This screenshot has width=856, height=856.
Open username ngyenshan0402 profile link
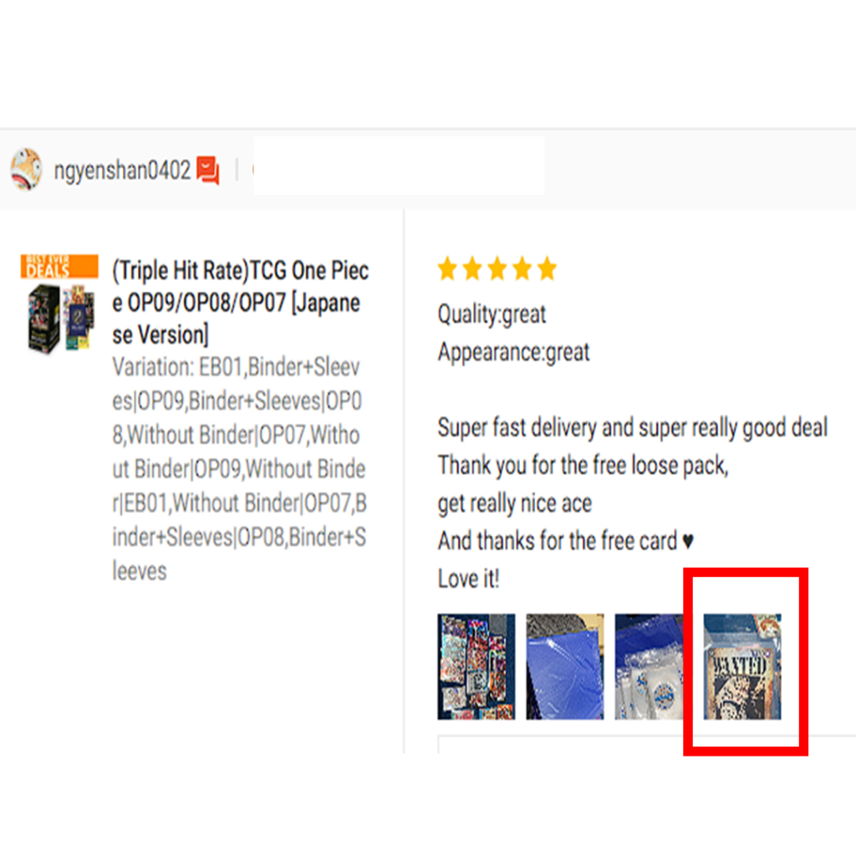coord(122,171)
